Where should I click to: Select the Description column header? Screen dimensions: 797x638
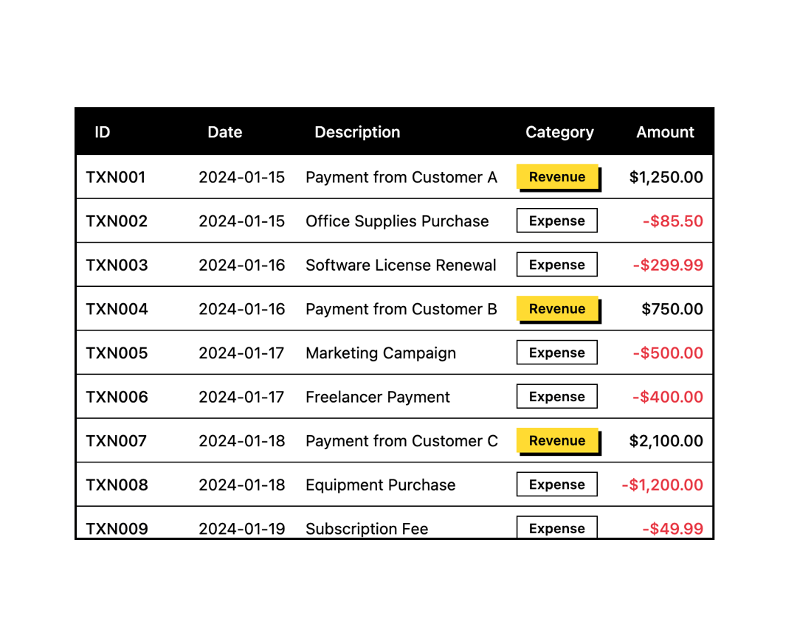(x=357, y=132)
